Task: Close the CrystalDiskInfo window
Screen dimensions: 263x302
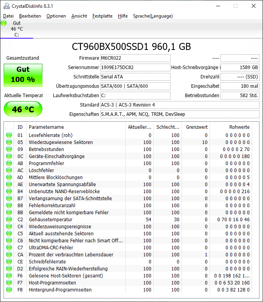Action: [254, 6]
